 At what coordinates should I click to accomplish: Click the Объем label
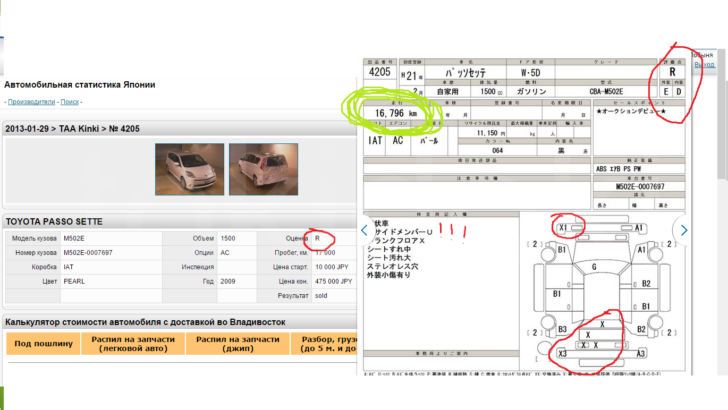(x=204, y=238)
